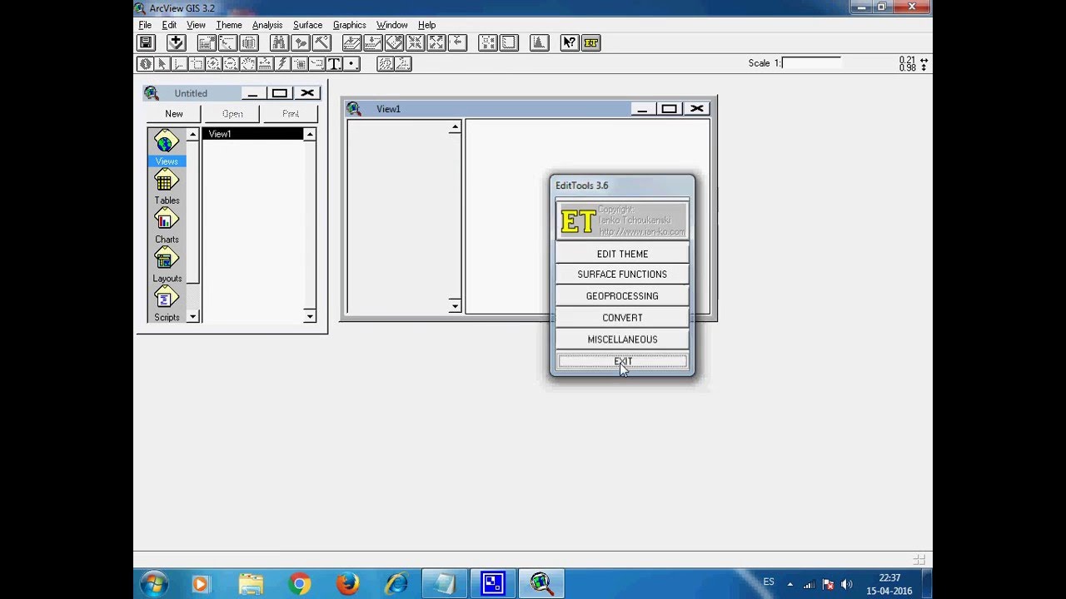The height and width of the screenshot is (599, 1066).
Task: Open the File menu
Action: pyautogui.click(x=145, y=25)
